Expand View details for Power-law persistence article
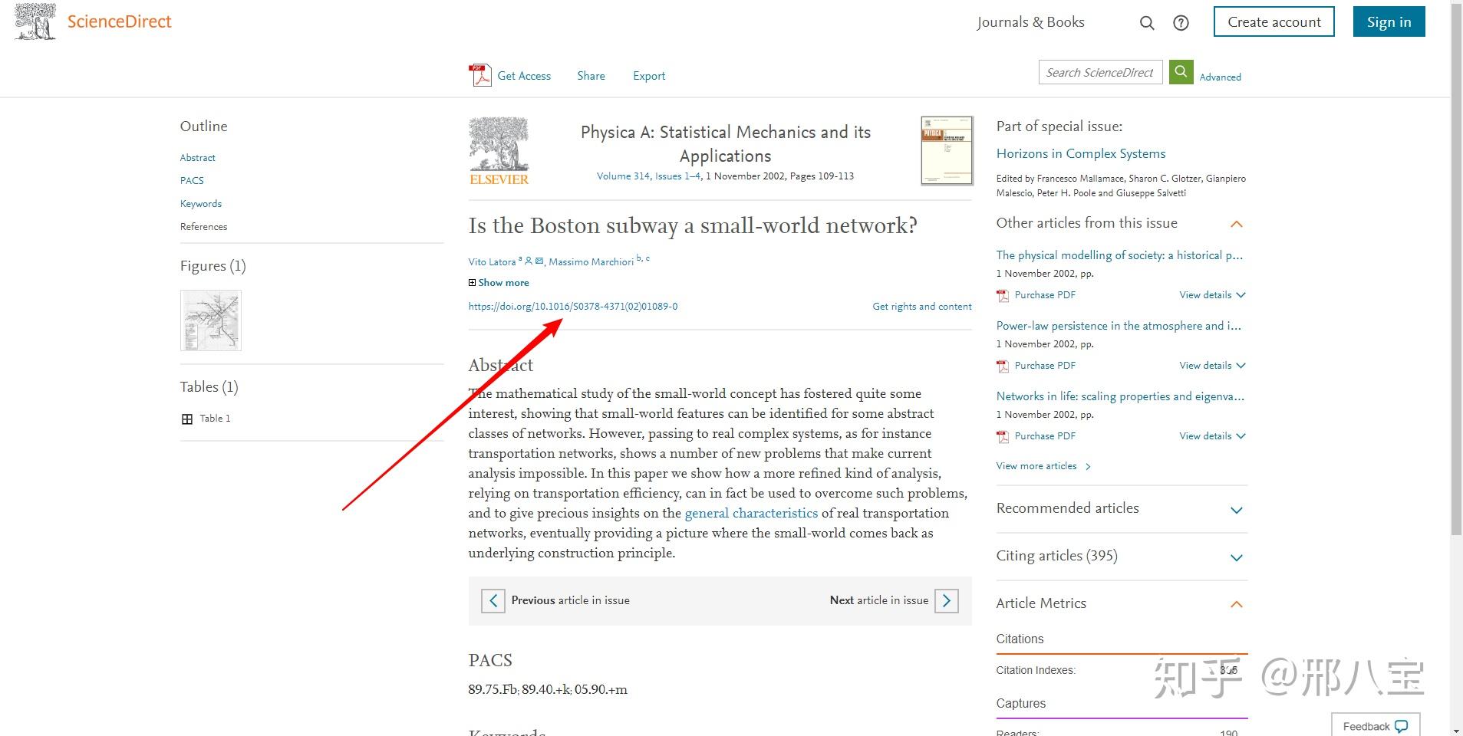 click(x=1213, y=366)
